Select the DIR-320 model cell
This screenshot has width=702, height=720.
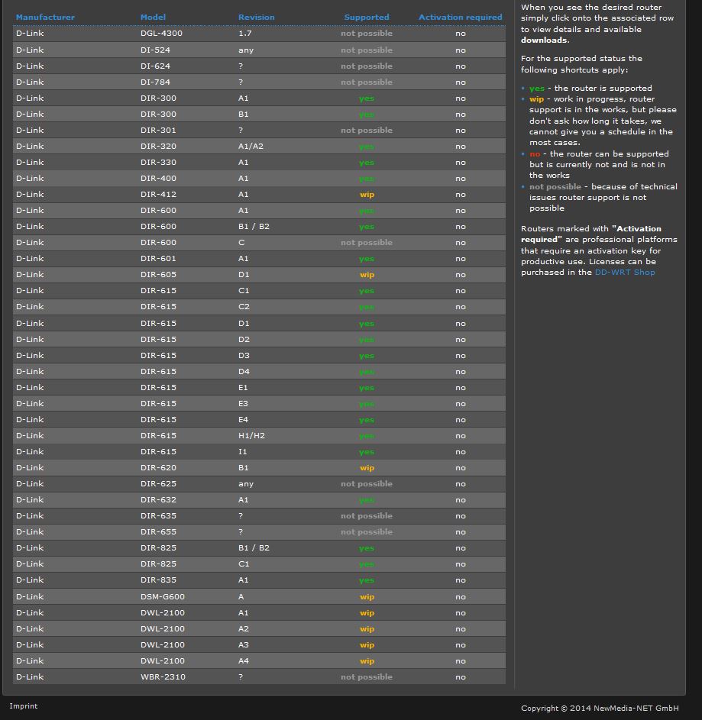pyautogui.click(x=158, y=147)
